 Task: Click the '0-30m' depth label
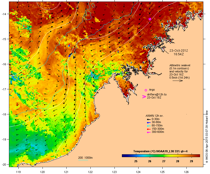click(155, 119)
